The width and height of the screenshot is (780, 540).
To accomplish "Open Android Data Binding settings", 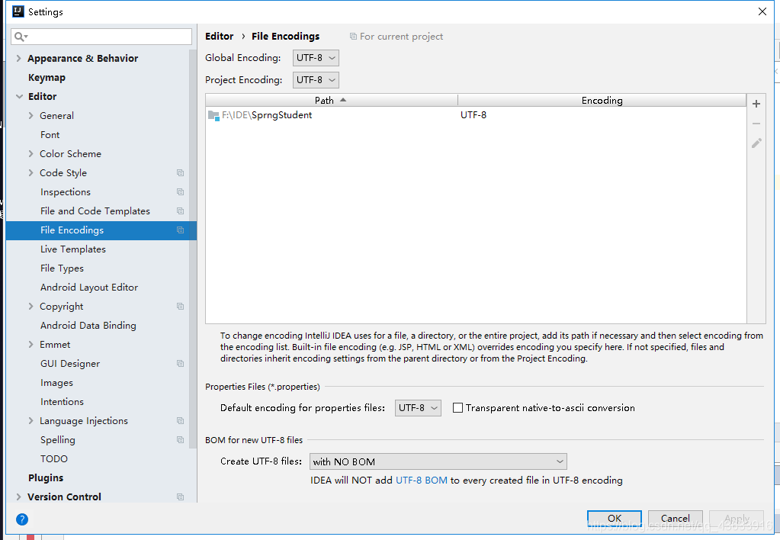I will tap(88, 326).
